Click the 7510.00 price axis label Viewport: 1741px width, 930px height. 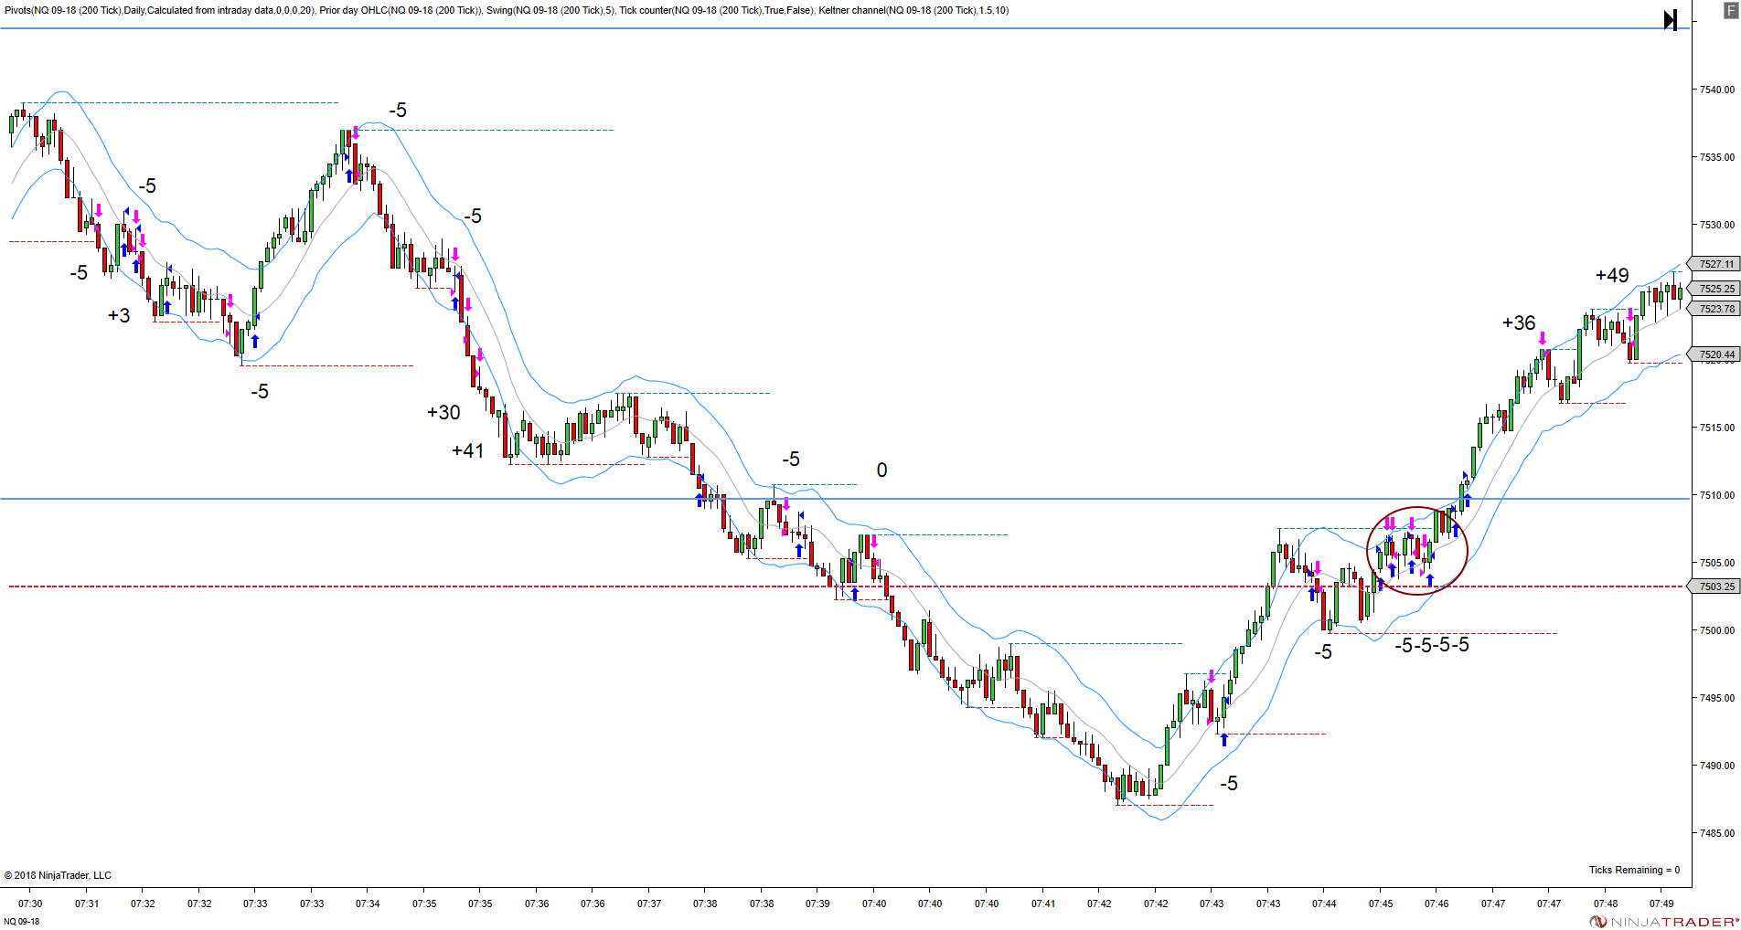(1716, 495)
